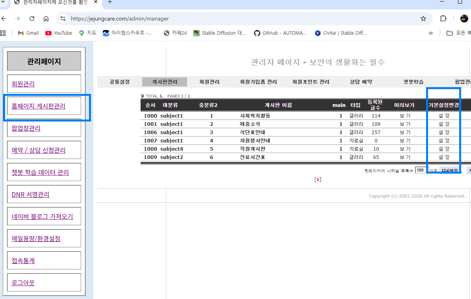
Task: Click the 다시보기 reload button
Action: point(449,170)
